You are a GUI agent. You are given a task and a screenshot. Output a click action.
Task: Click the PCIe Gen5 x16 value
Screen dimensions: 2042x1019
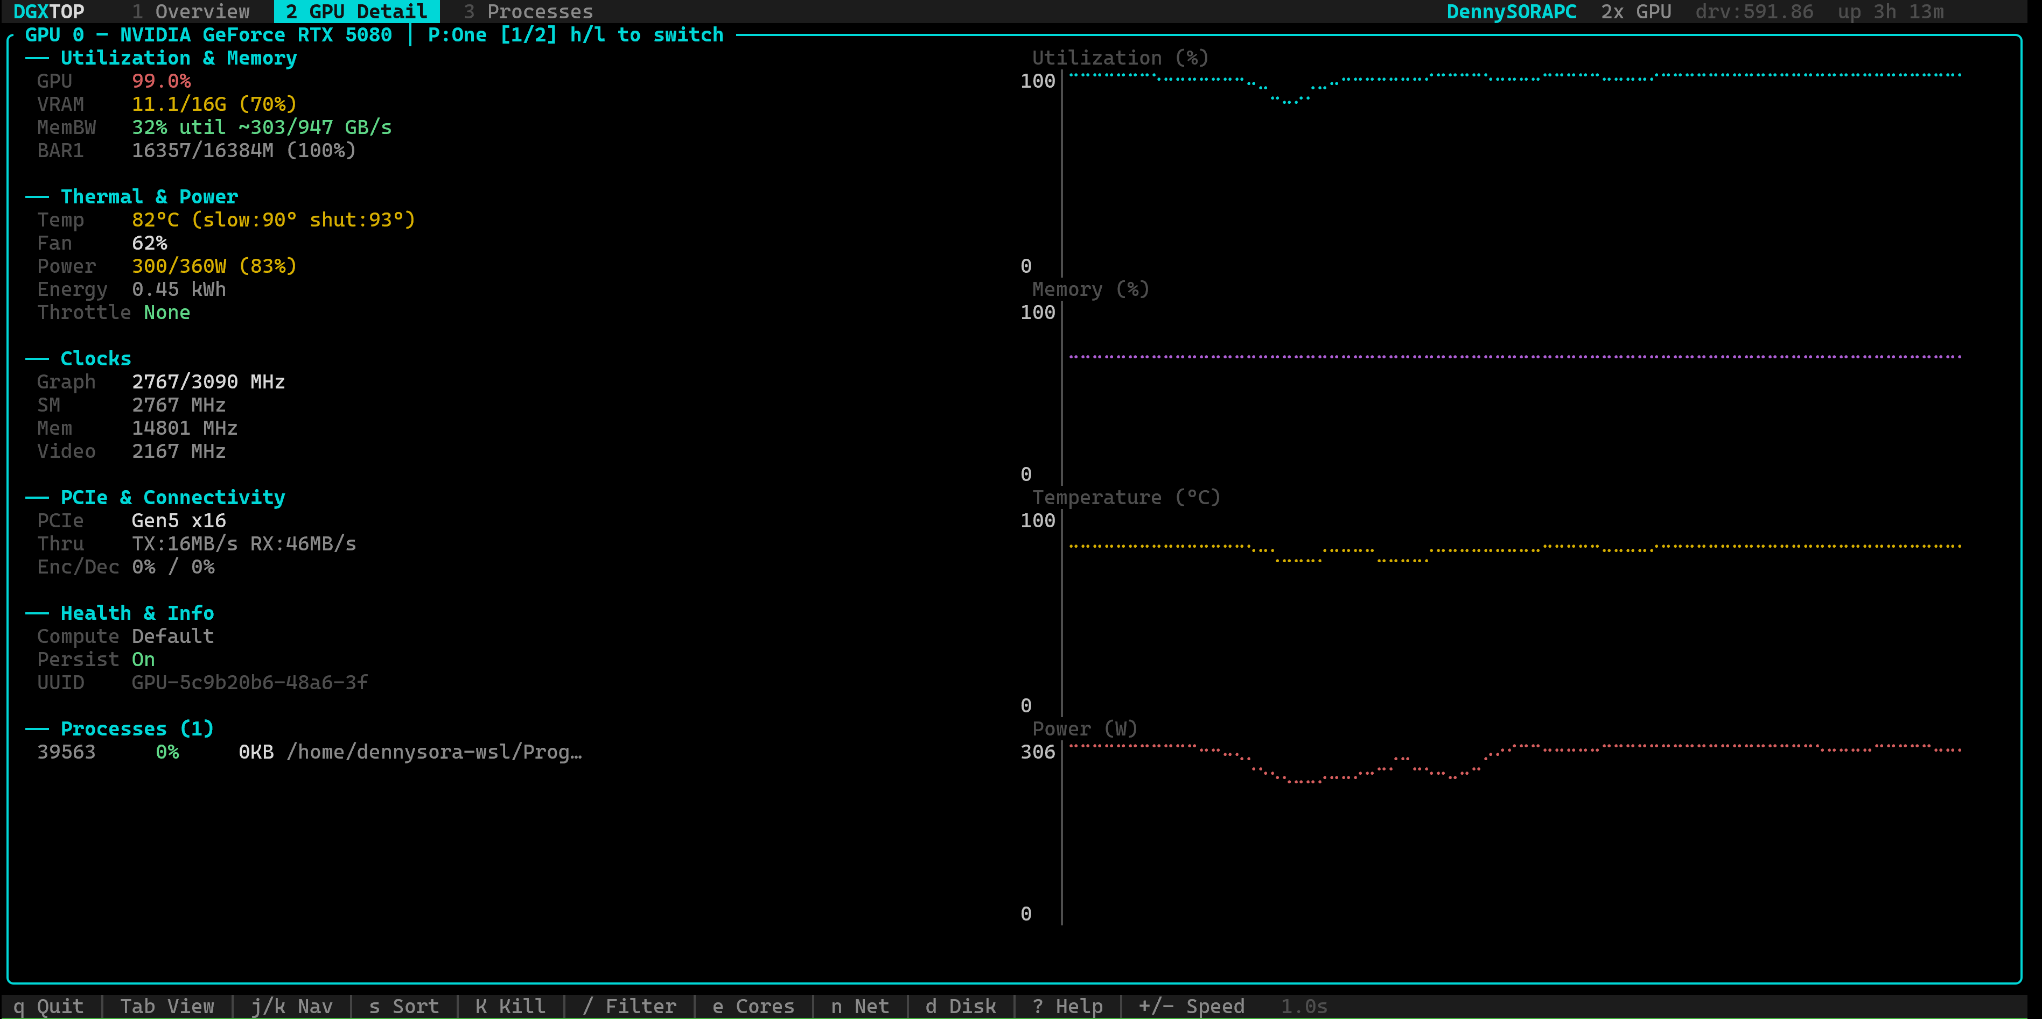click(178, 520)
